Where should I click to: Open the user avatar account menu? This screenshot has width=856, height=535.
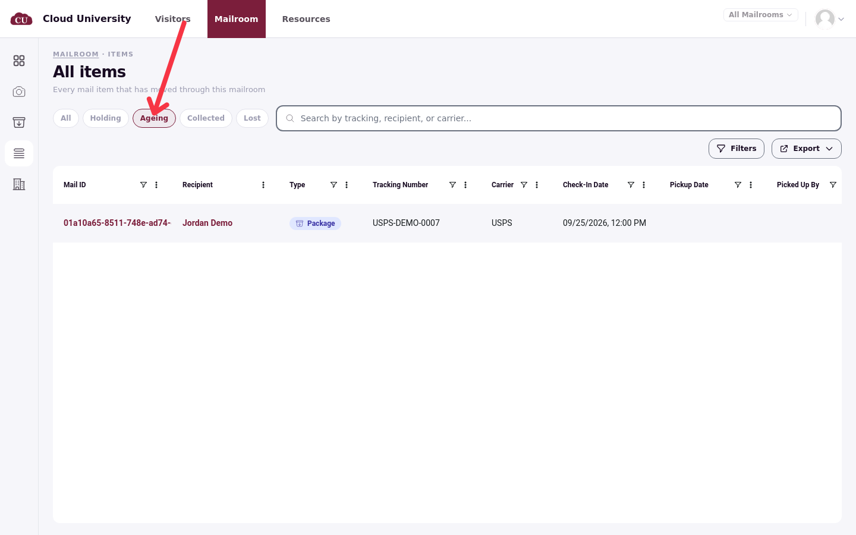(x=830, y=19)
